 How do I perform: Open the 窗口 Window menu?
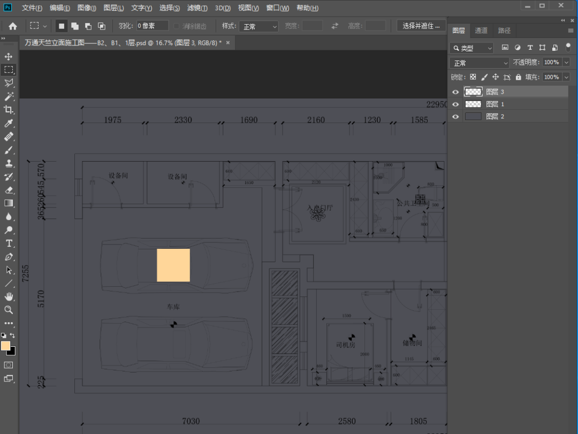tap(277, 7)
